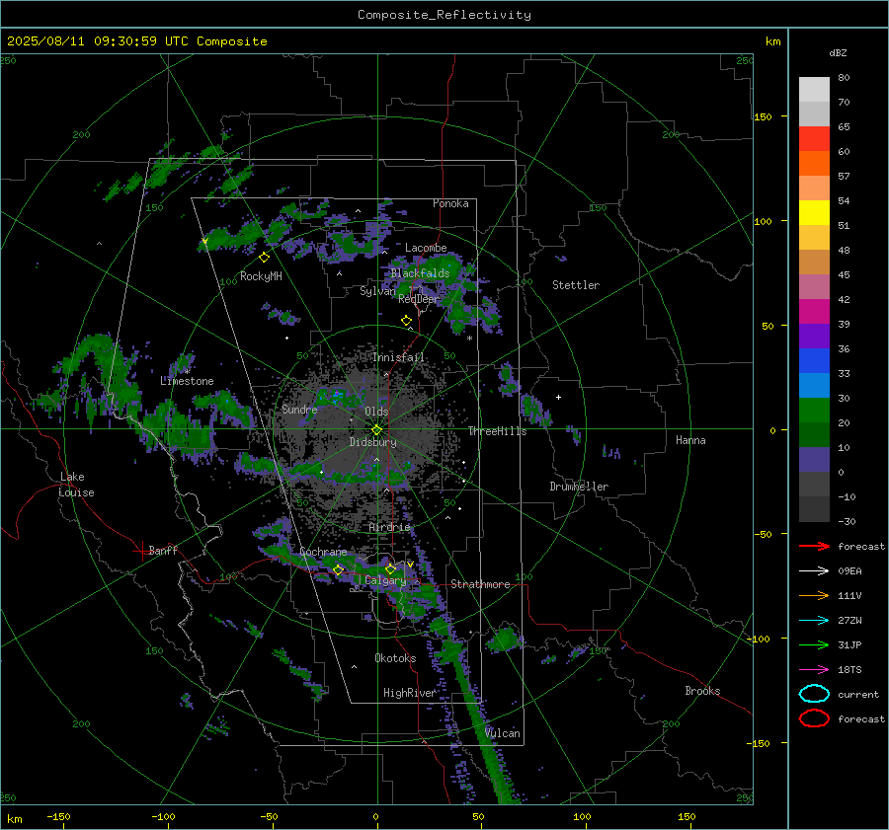Click the Vulcan label

pyautogui.click(x=503, y=733)
